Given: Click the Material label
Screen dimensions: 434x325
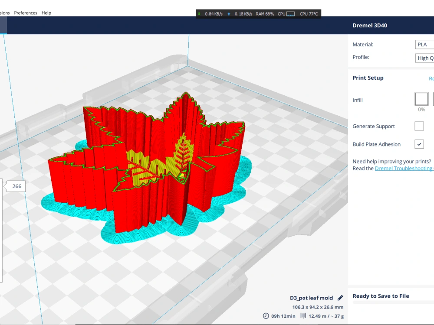Looking at the screenshot, I should pyautogui.click(x=363, y=45).
